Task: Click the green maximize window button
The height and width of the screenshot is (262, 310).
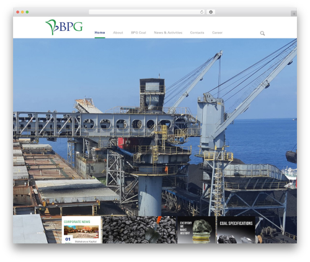Action: tap(27, 12)
